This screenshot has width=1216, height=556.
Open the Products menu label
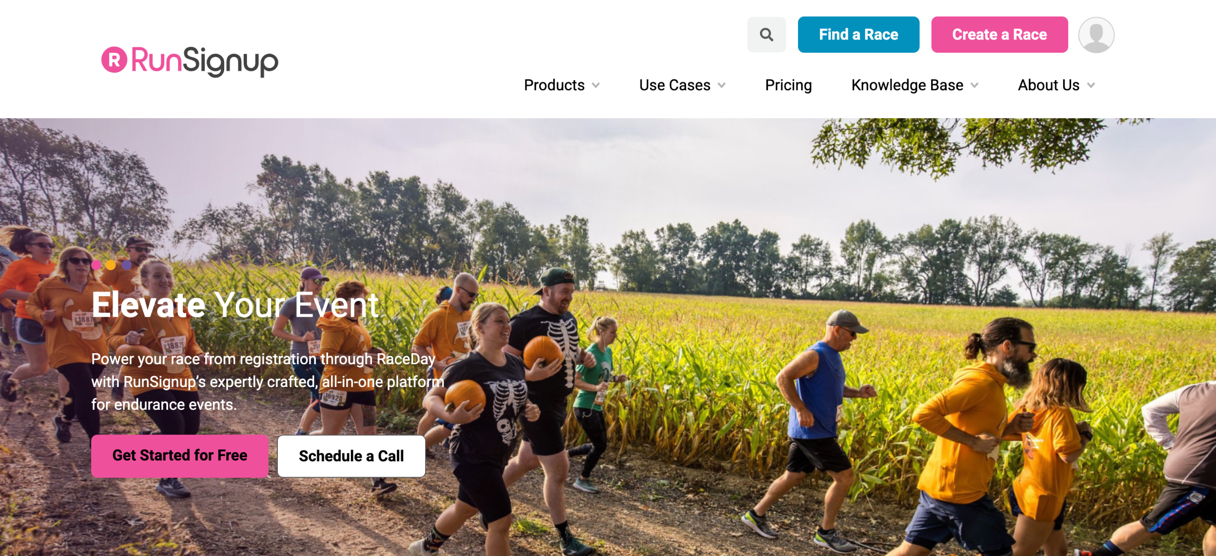pos(554,85)
